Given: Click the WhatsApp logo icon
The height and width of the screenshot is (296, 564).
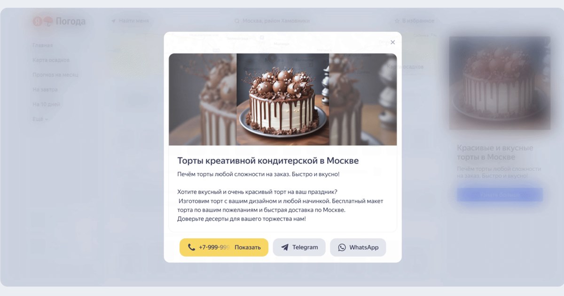Looking at the screenshot, I should [342, 247].
